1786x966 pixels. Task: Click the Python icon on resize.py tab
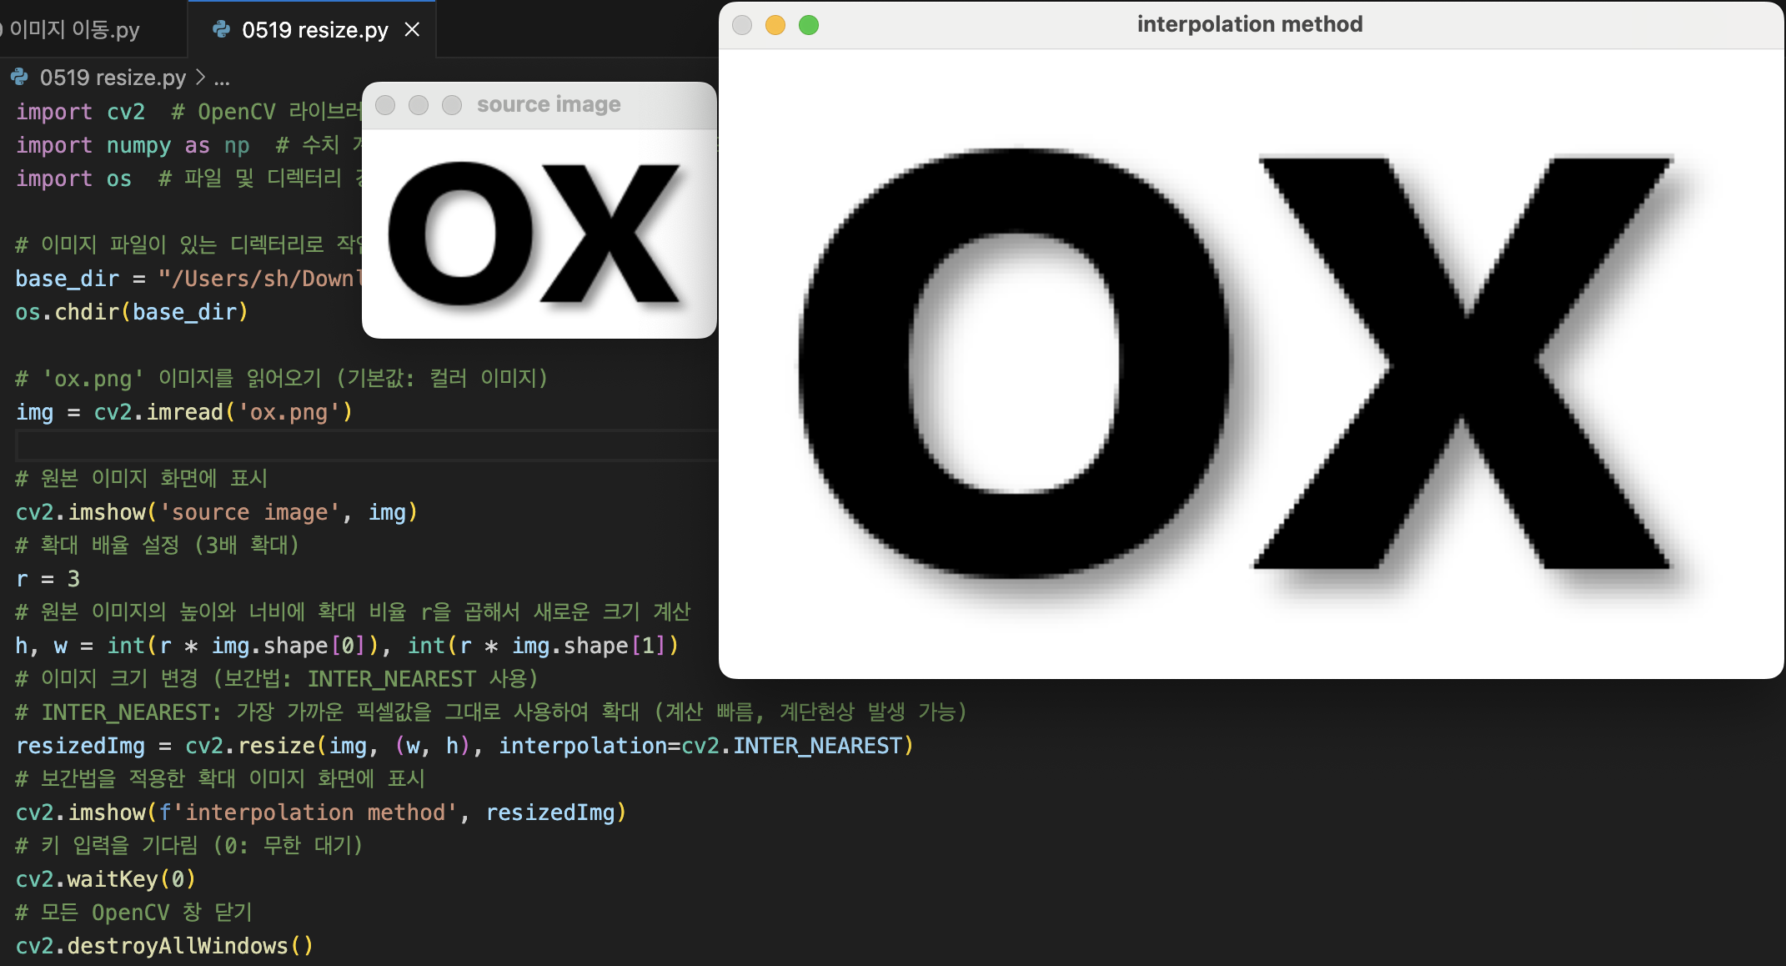[x=221, y=30]
